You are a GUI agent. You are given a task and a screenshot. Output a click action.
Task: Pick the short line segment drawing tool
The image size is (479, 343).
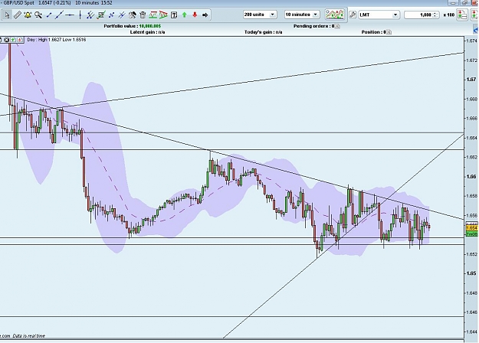[49, 15]
